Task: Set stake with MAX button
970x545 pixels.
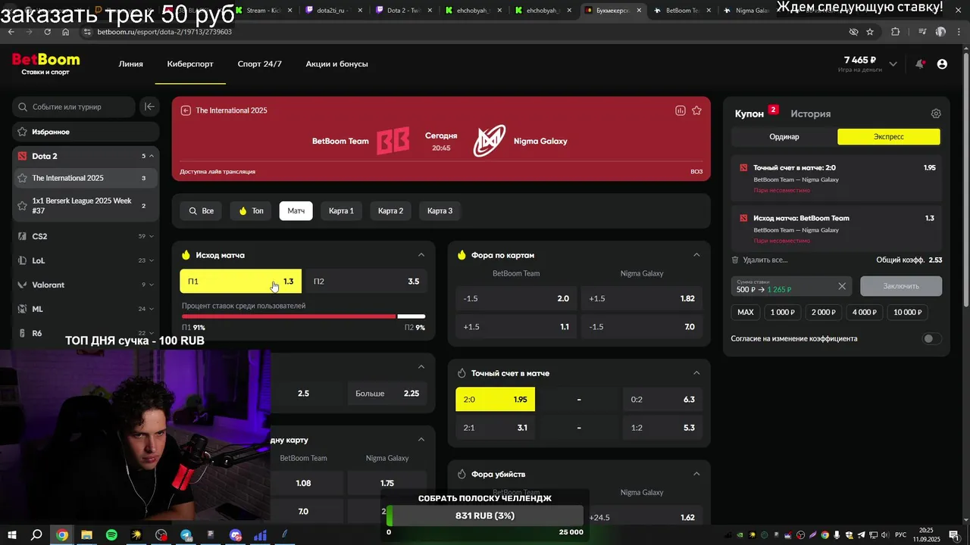Action: (746, 313)
